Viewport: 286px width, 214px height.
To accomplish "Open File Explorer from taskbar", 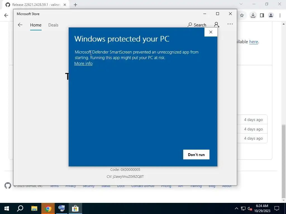I will [x=34, y=208].
